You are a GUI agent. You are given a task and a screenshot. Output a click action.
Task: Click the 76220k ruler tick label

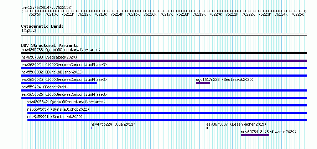[215, 15]
